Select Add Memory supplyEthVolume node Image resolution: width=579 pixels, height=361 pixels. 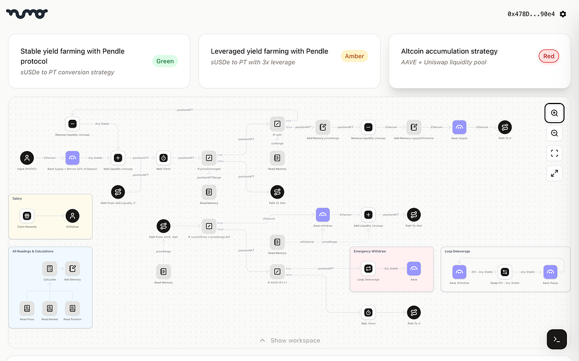coord(413,127)
